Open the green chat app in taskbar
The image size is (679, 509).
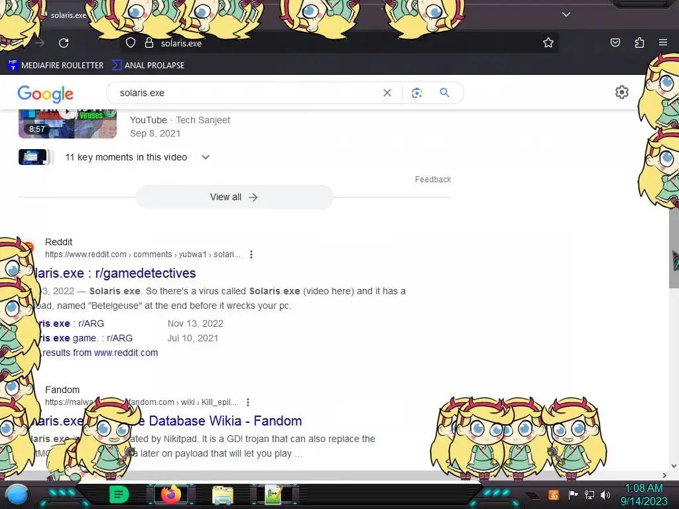tap(119, 494)
